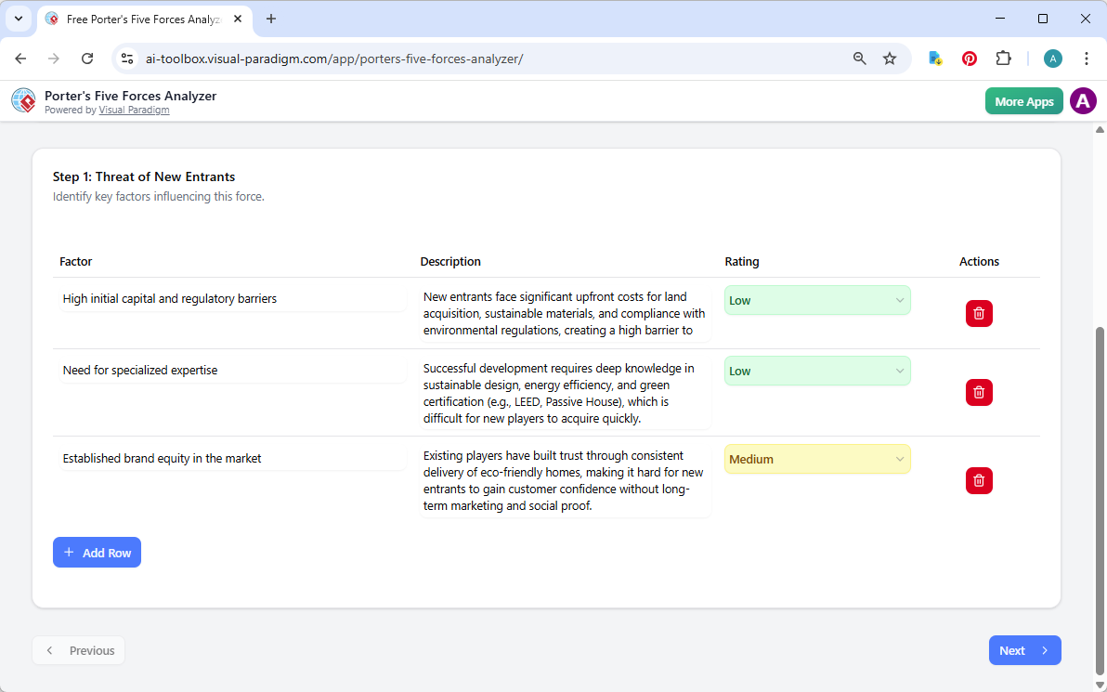Click the Pinterest extension icon

970,59
